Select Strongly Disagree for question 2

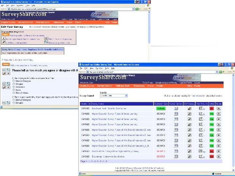tap(14, 100)
